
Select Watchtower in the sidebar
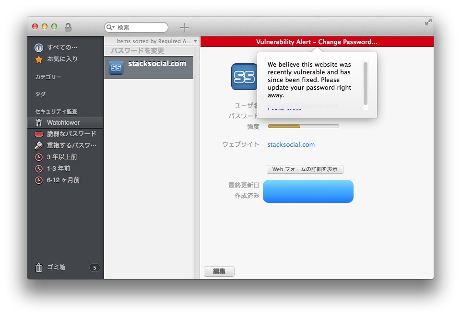click(65, 122)
